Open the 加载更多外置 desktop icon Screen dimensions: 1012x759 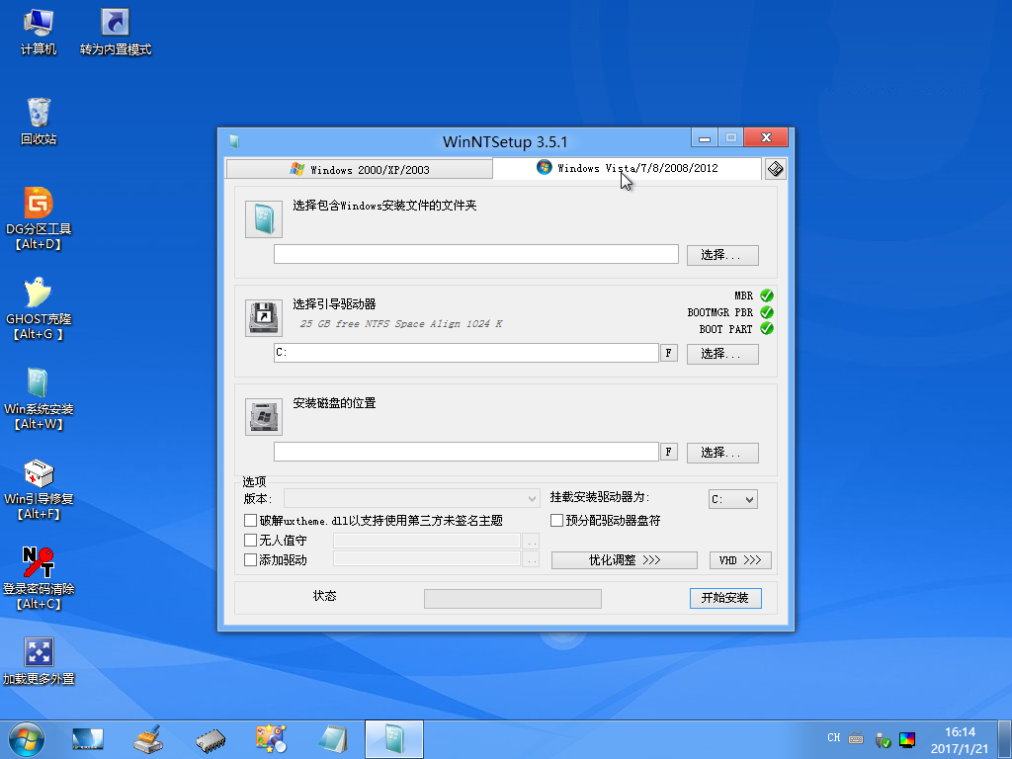[39, 661]
